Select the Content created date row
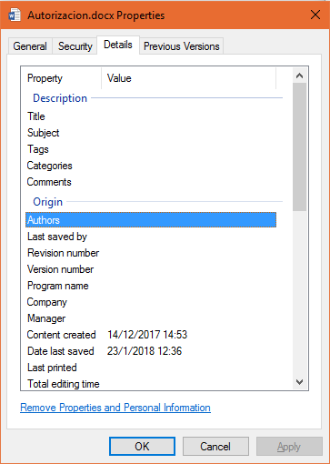The height and width of the screenshot is (464, 330). pos(151,335)
